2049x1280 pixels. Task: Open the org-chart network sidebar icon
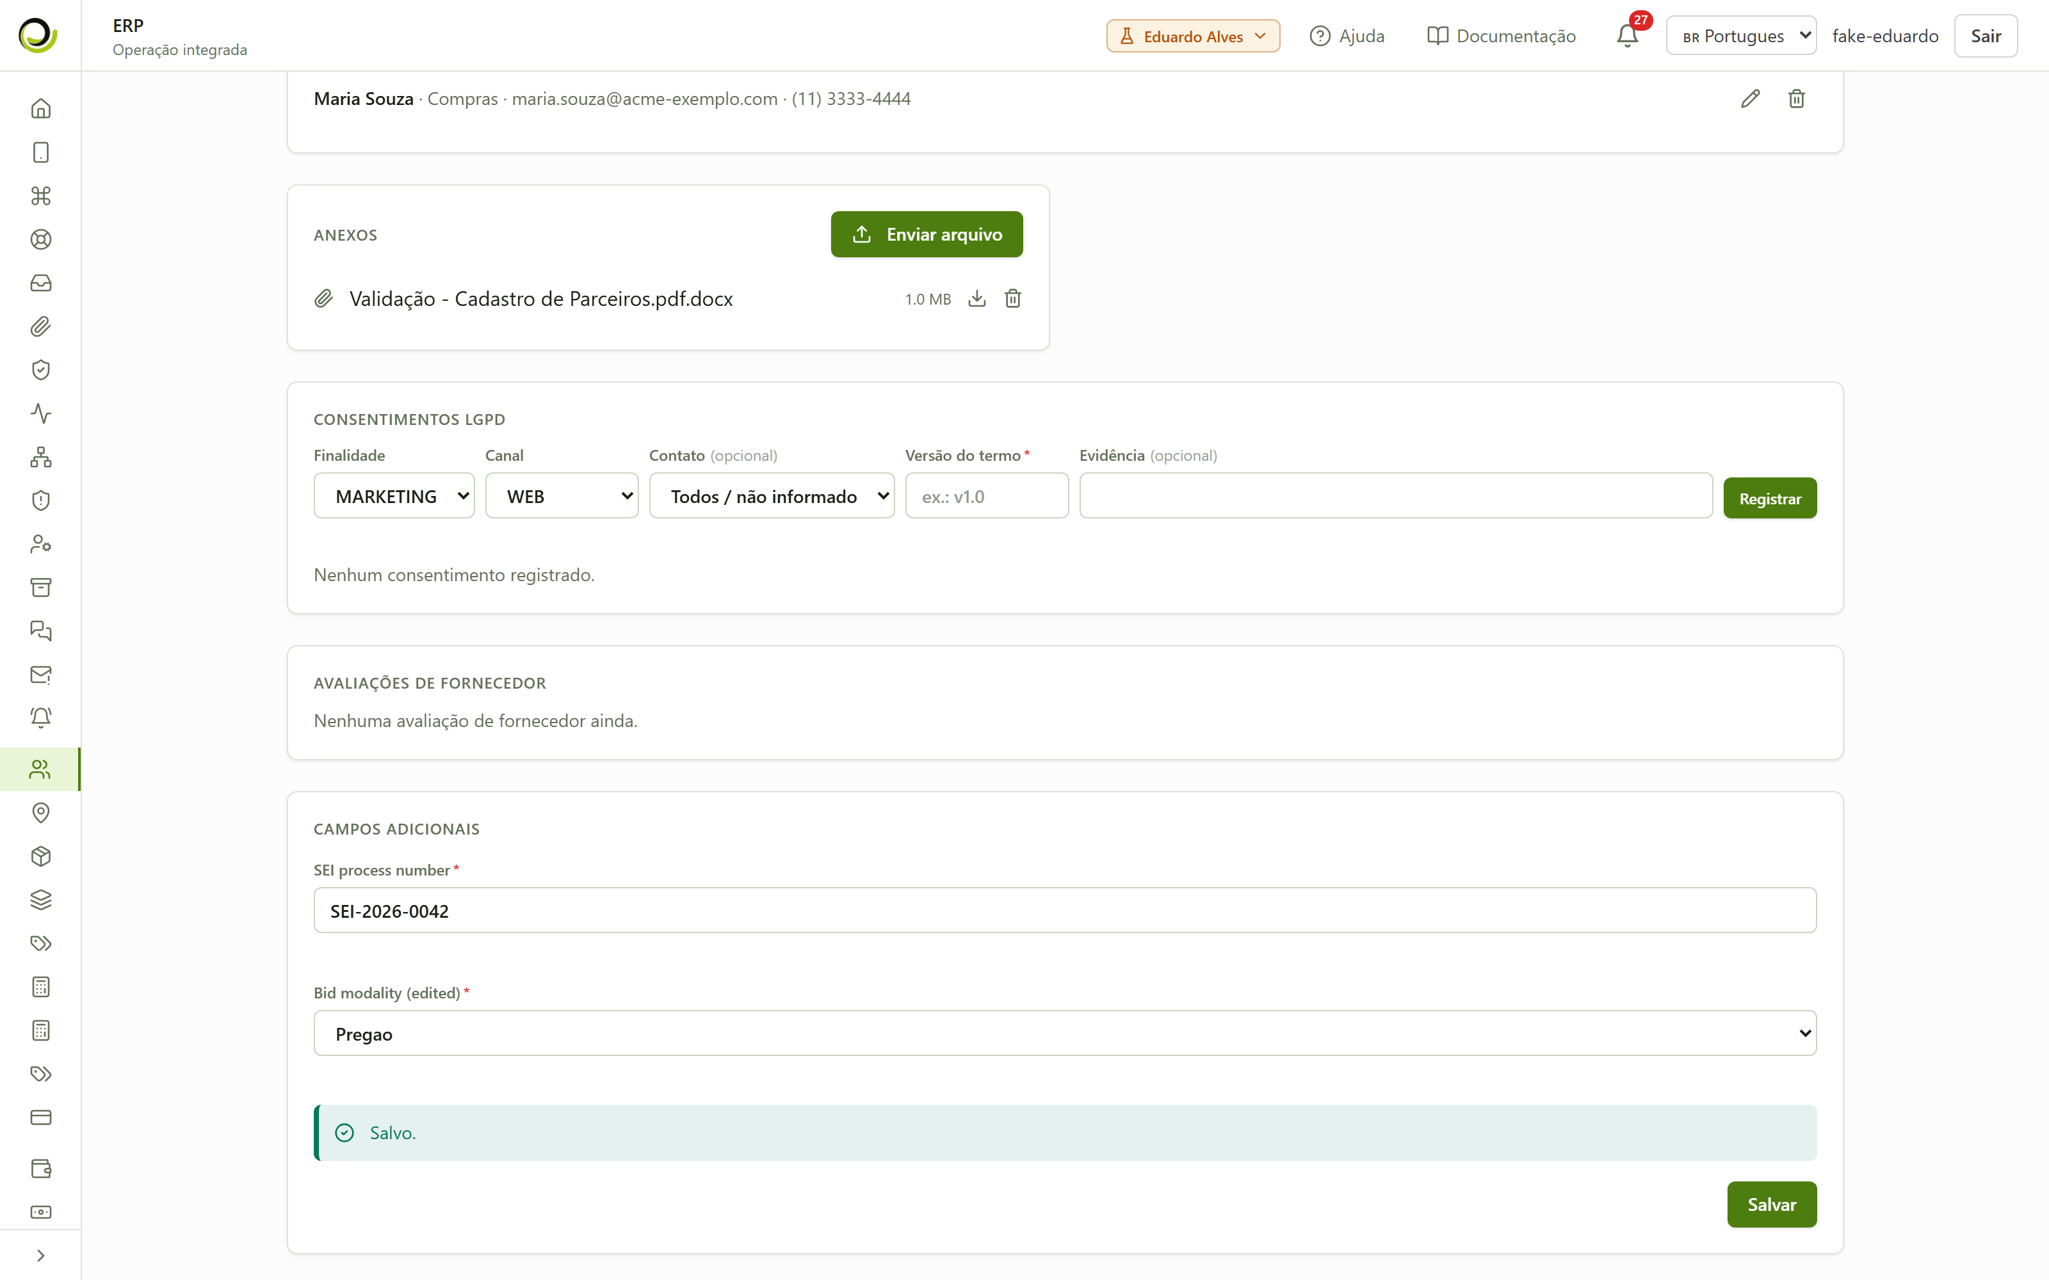[x=40, y=457]
